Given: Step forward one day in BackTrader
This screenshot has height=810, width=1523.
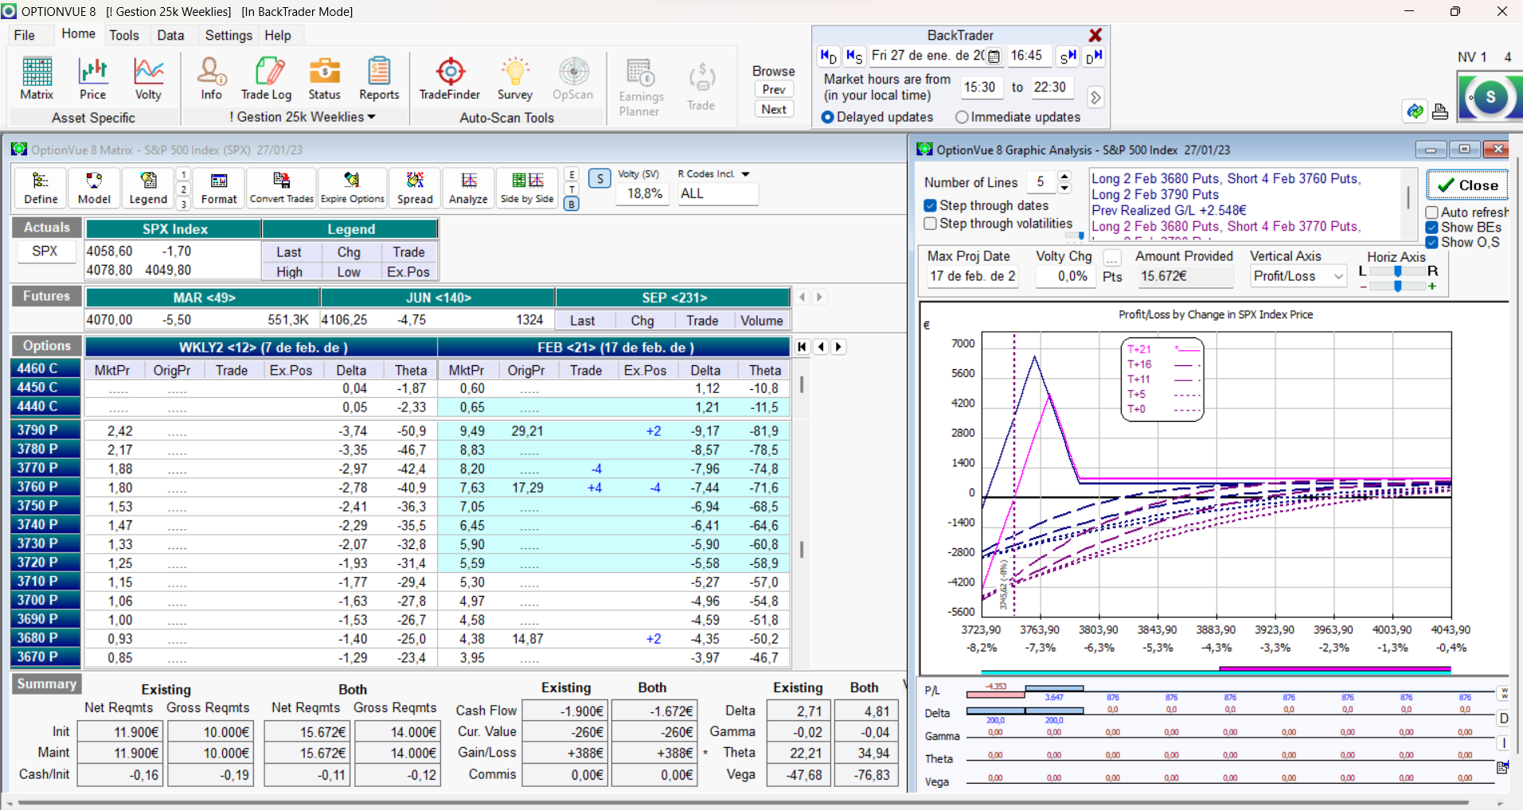Looking at the screenshot, I should [1094, 56].
